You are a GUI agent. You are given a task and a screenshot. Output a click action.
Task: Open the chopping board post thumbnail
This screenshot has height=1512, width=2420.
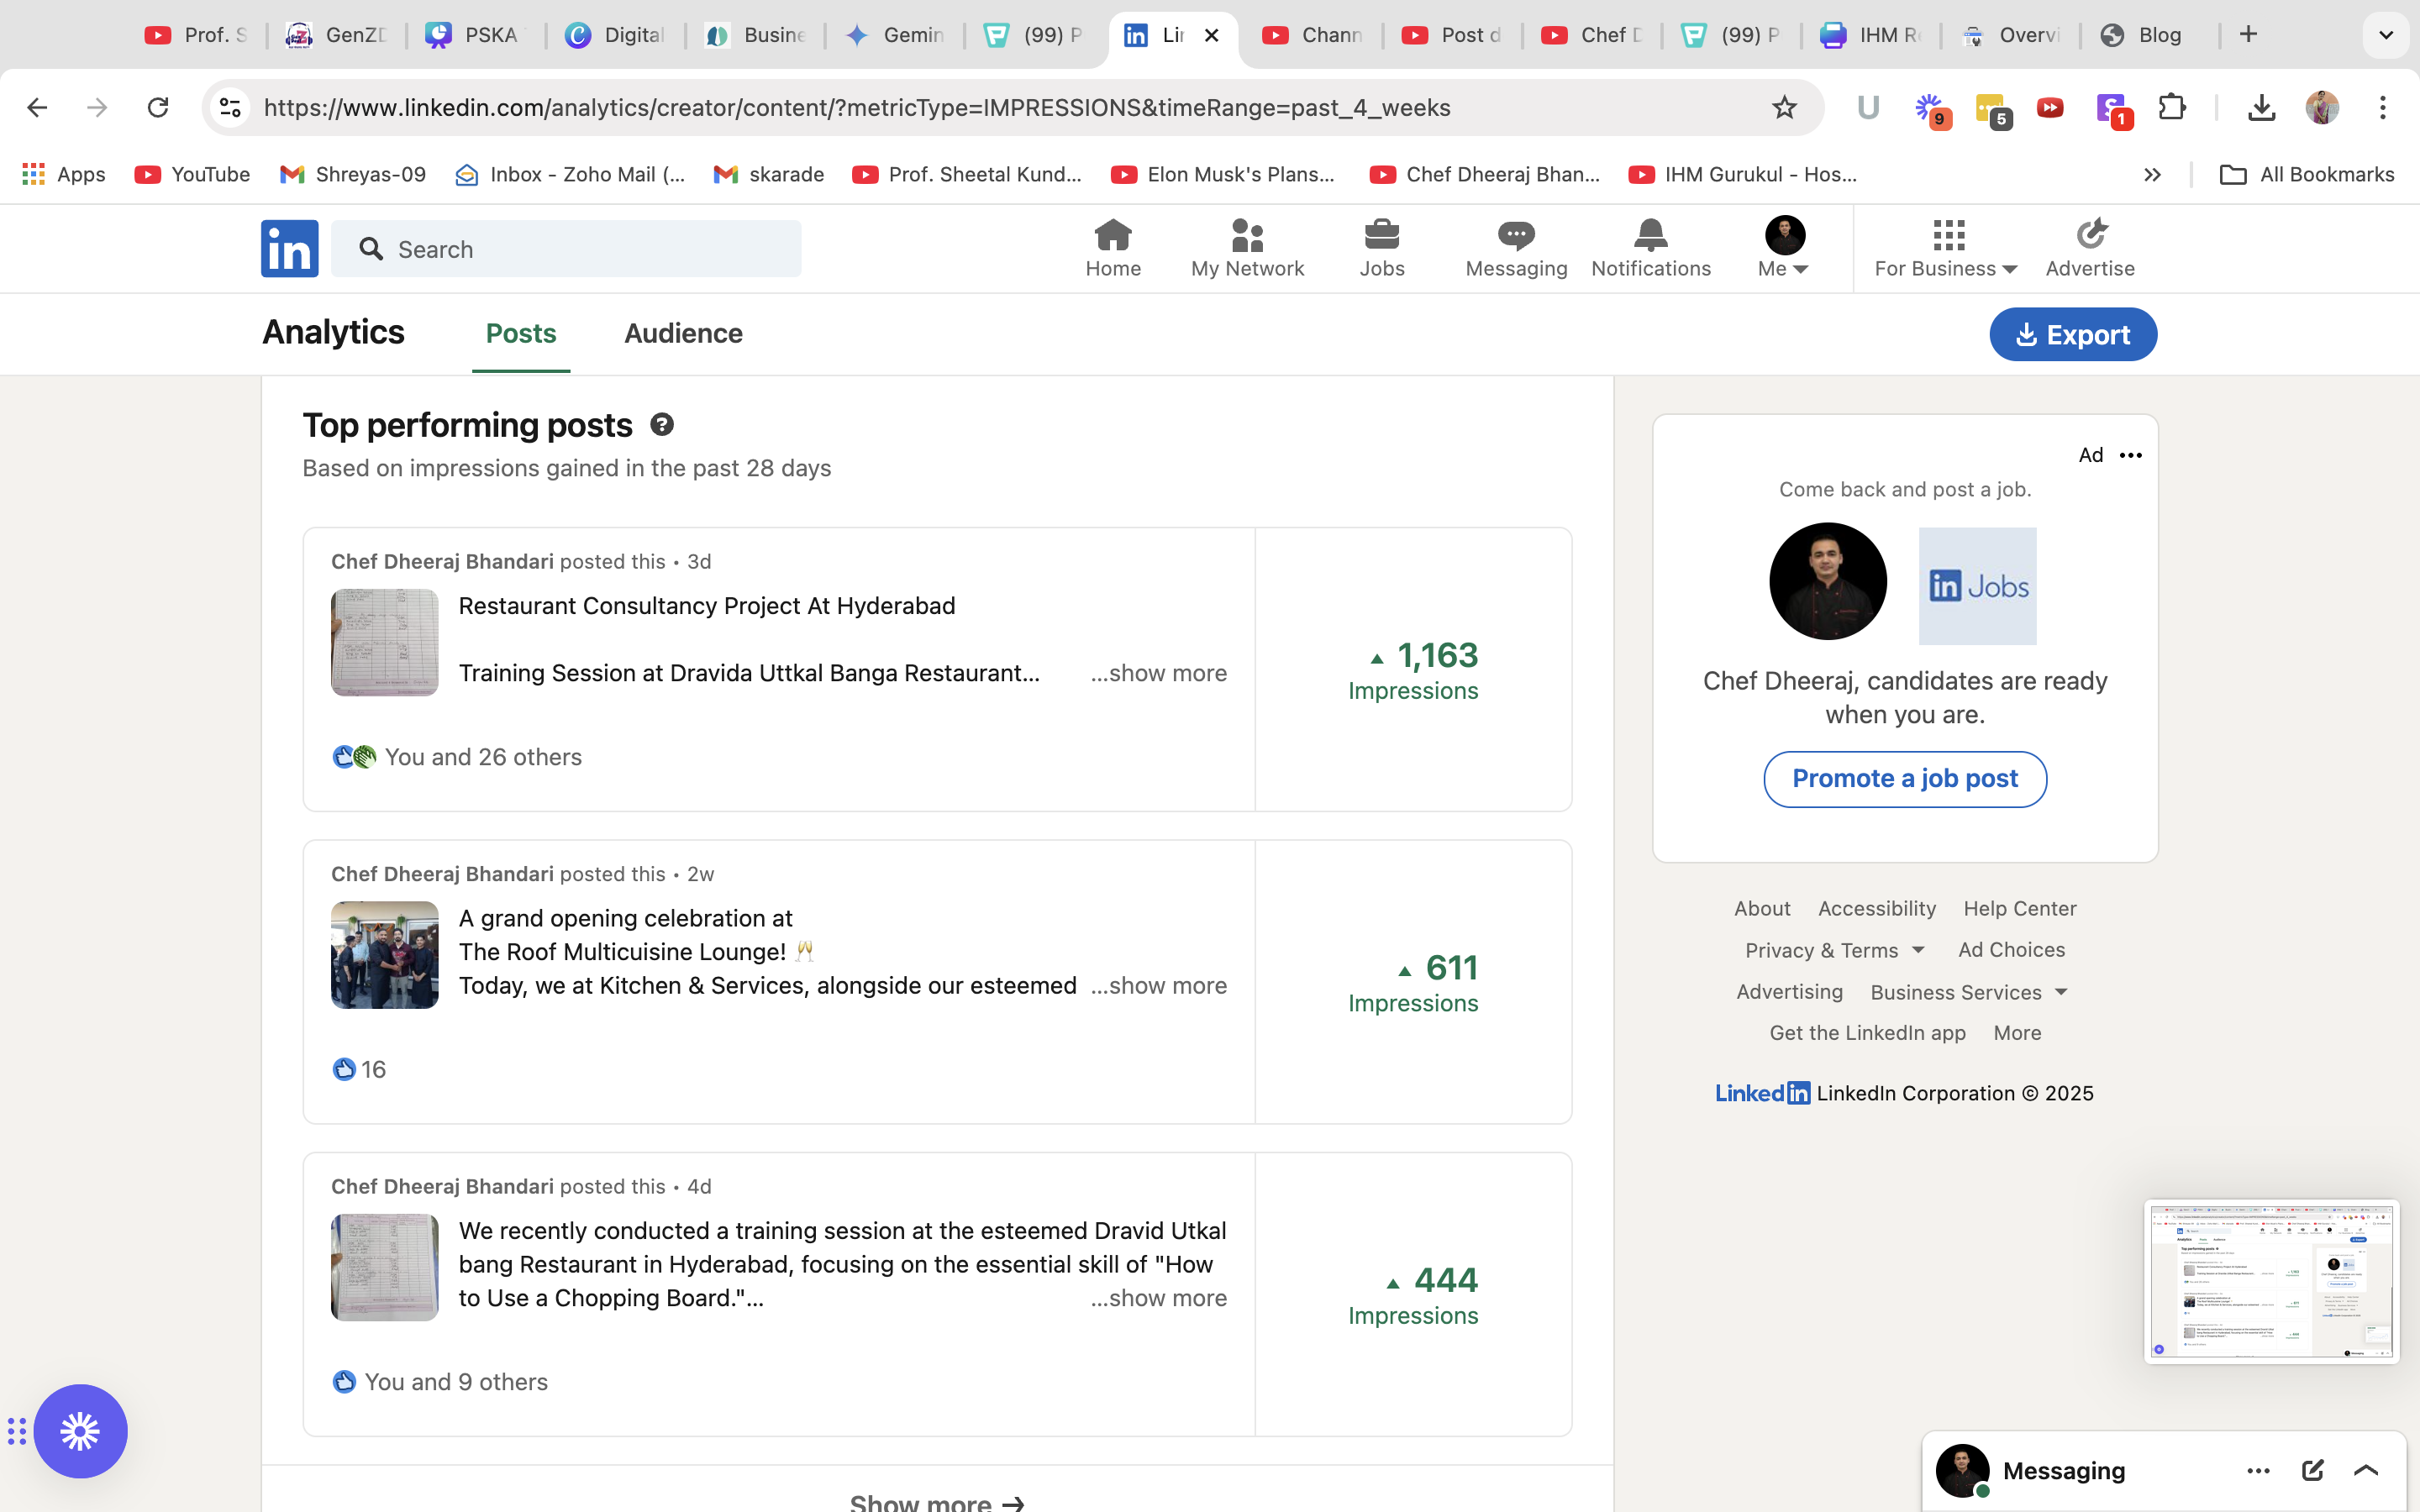coord(385,1267)
